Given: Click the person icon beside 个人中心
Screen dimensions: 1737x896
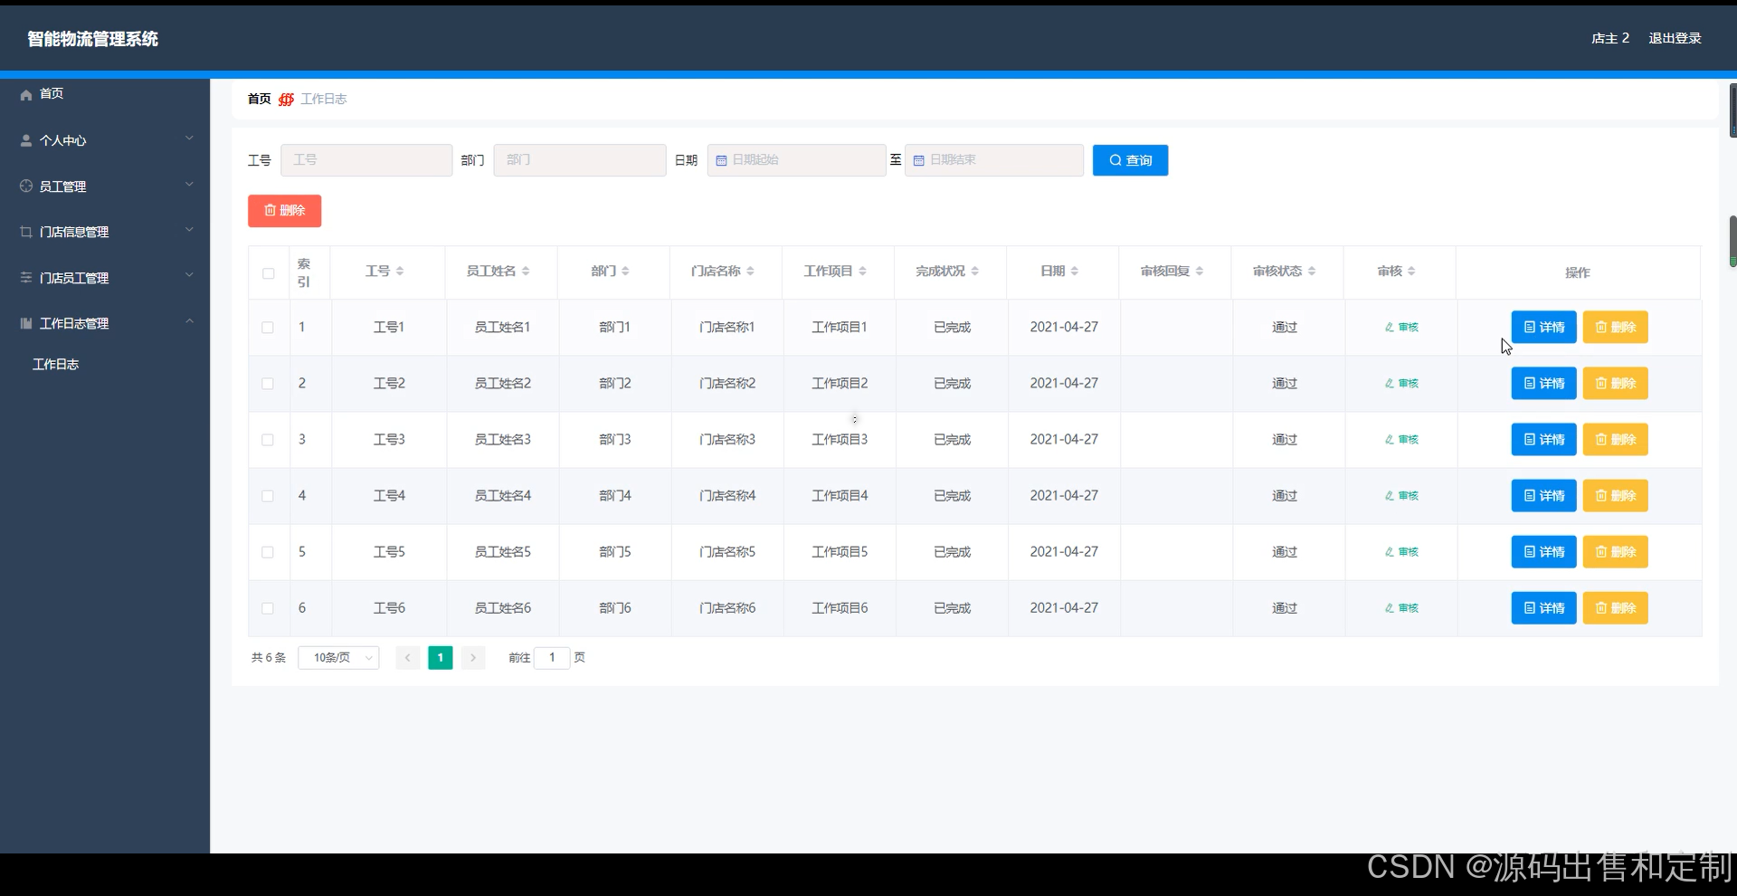Looking at the screenshot, I should pos(26,140).
